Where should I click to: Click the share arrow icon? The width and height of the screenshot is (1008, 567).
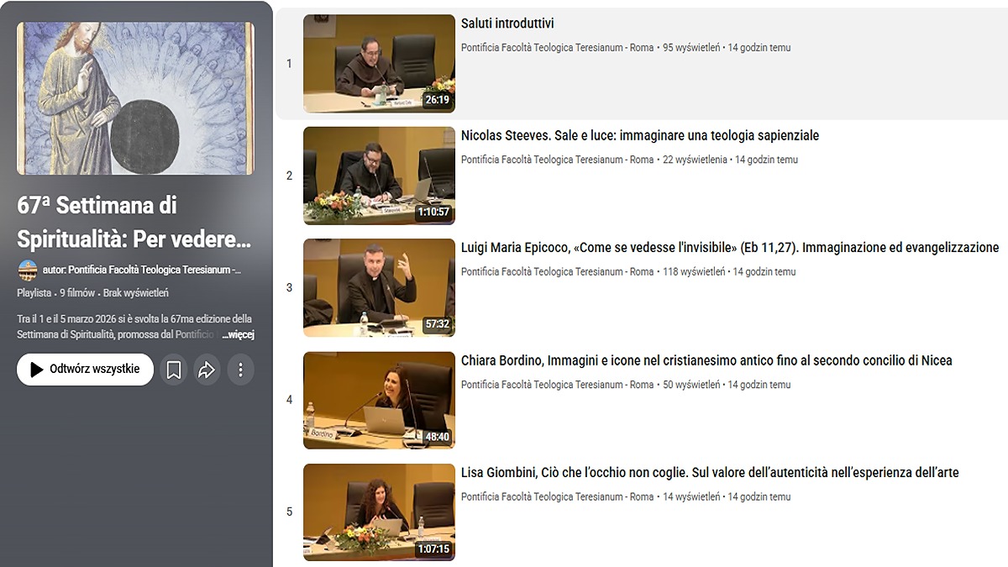coord(207,370)
